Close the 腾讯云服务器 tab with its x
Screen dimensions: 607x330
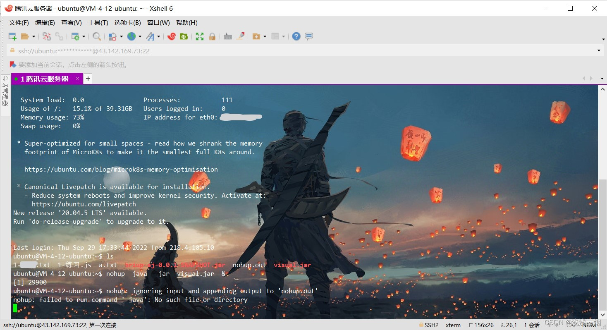pos(77,79)
